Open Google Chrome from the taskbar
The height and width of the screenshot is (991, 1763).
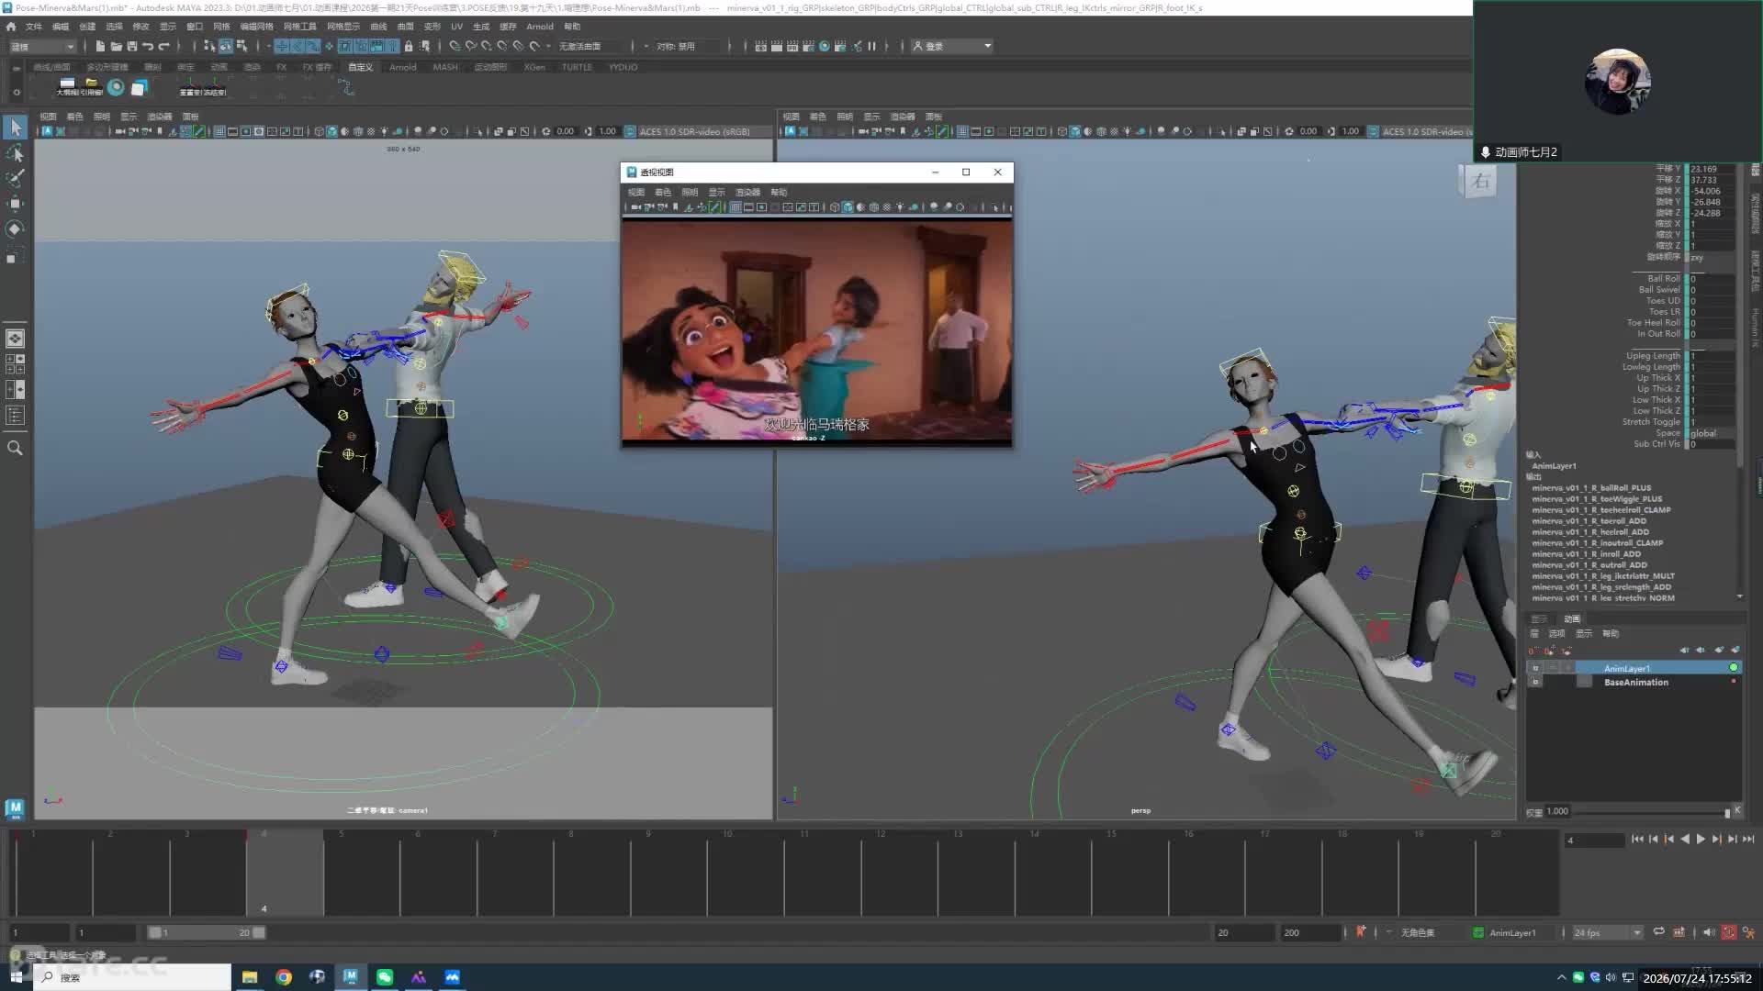[x=284, y=977]
